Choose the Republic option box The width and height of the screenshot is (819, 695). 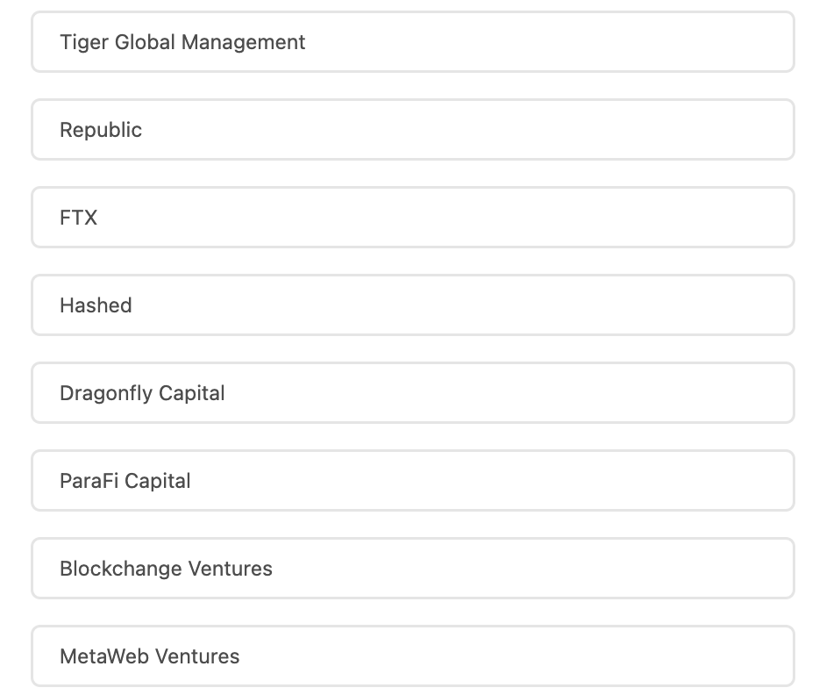pos(412,130)
